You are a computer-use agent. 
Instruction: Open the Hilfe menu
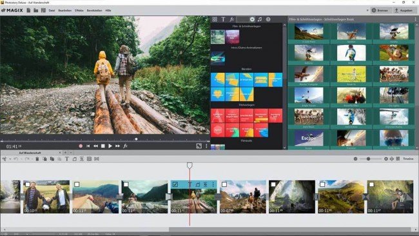point(108,10)
